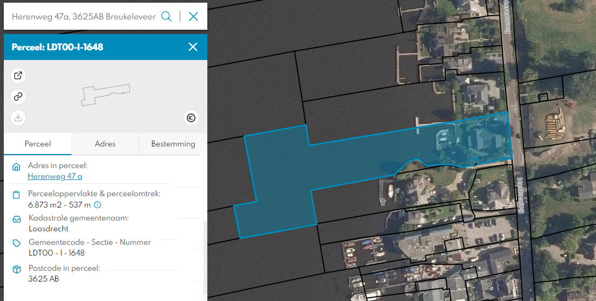Click the download parcel icon
The height and width of the screenshot is (301, 596).
18,118
